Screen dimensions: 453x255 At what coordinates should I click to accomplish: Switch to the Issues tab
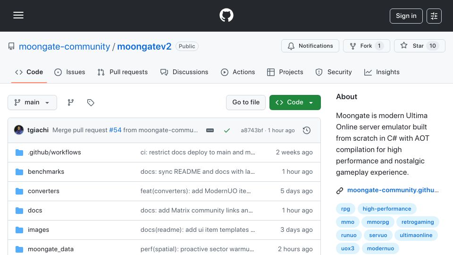click(70, 72)
